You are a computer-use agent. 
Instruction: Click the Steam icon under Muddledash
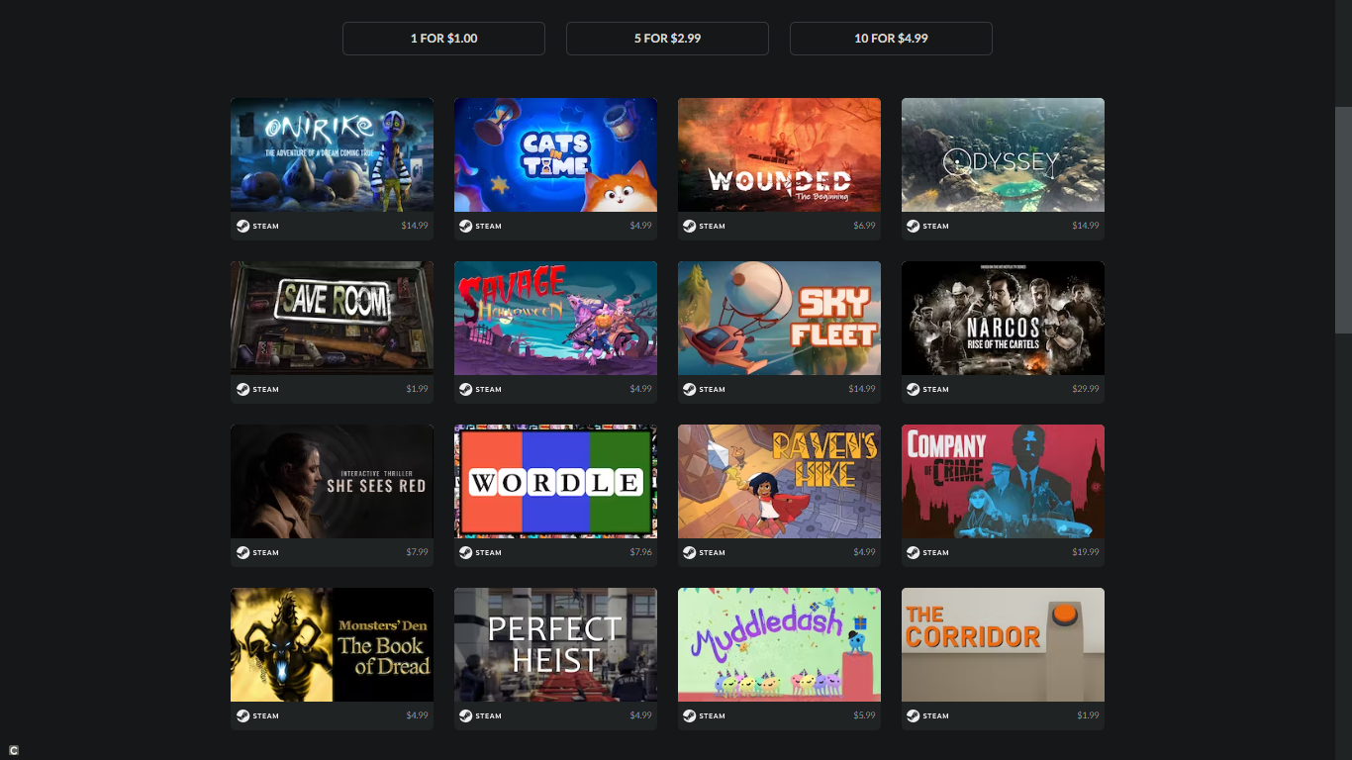pos(690,715)
